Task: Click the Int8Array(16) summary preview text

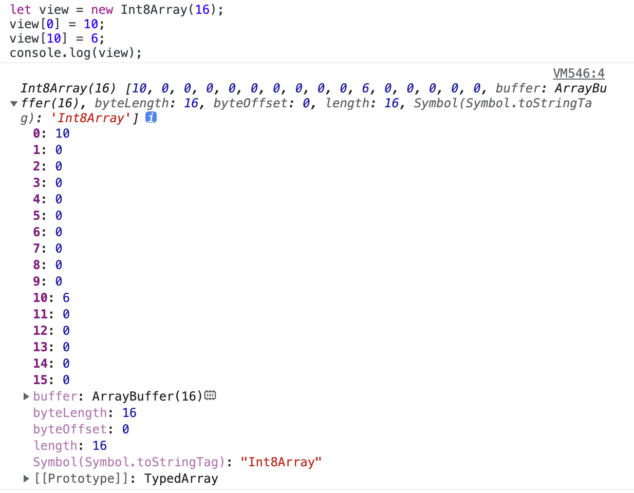Action: 313,103
